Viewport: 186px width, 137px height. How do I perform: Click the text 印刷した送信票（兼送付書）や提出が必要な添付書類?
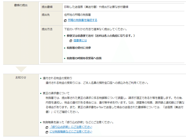(96, 7)
